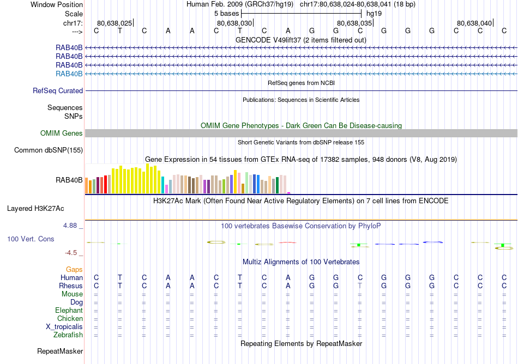The width and height of the screenshot is (518, 364).
Task: Click the RepeatMasker track label
Action: (60, 351)
